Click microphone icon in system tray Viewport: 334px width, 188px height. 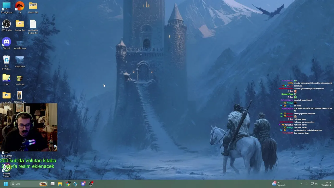(x=307, y=184)
